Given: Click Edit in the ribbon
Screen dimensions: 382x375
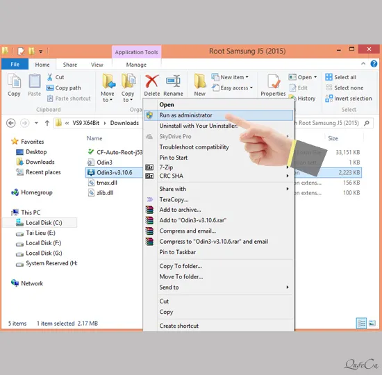Looking at the screenshot, I should [x=299, y=87].
